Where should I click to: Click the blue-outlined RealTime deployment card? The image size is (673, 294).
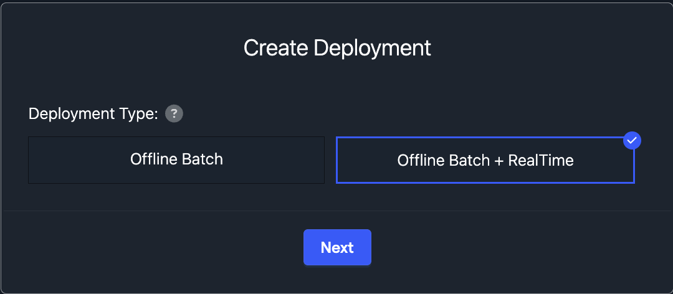[x=485, y=160]
